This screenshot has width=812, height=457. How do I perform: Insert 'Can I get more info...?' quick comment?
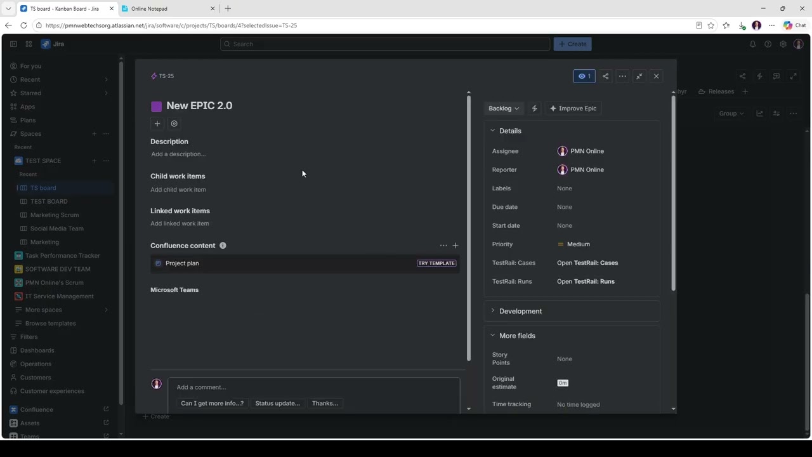212,404
